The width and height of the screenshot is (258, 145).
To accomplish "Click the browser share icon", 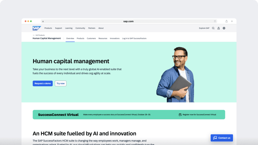I will coord(226,21).
